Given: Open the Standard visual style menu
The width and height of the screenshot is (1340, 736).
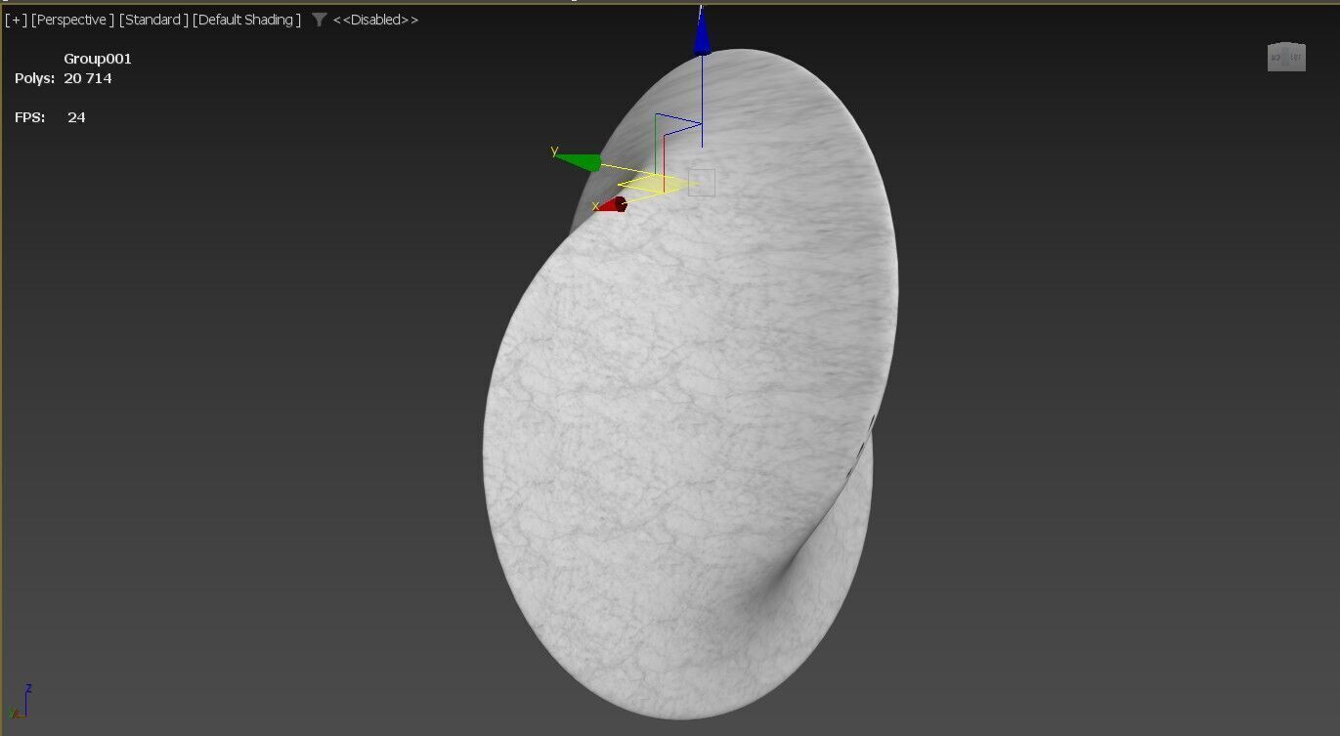Looking at the screenshot, I should point(153,20).
